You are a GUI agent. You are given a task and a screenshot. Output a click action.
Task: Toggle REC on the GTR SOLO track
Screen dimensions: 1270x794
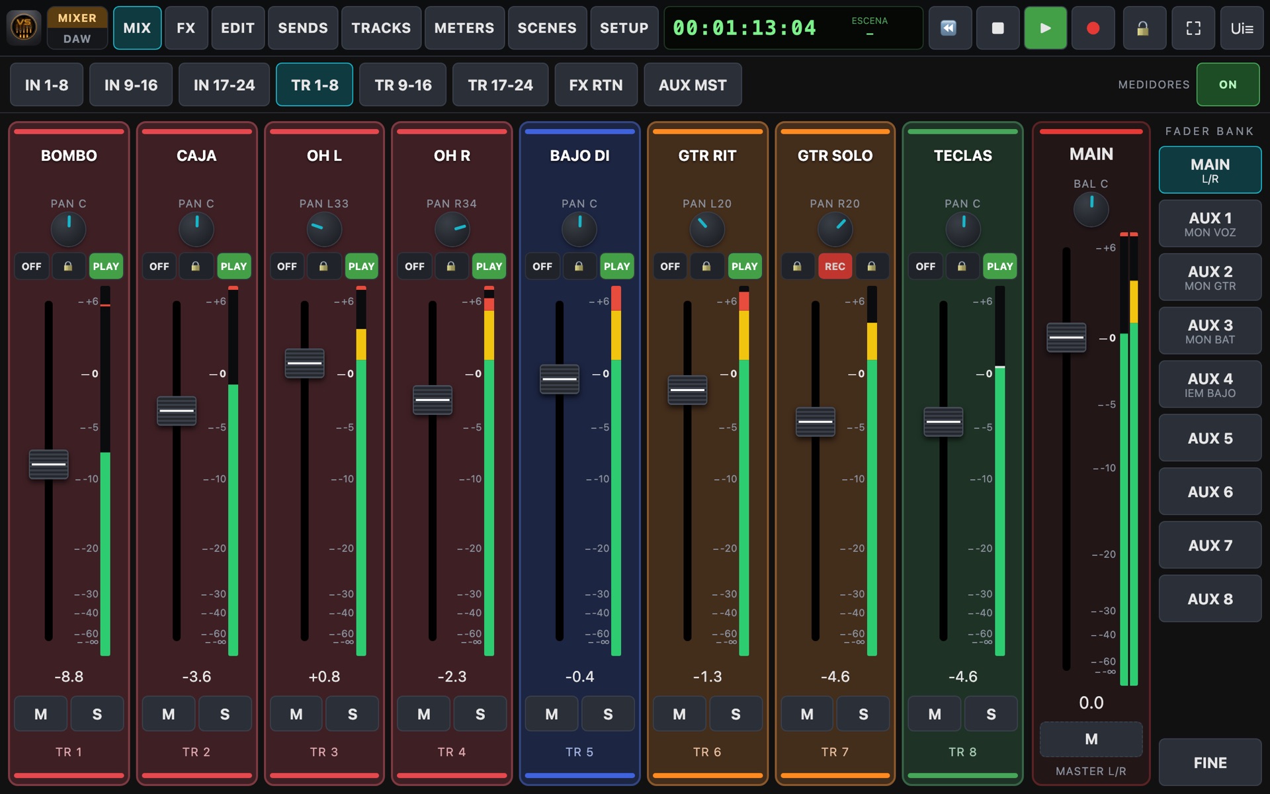pyautogui.click(x=835, y=266)
